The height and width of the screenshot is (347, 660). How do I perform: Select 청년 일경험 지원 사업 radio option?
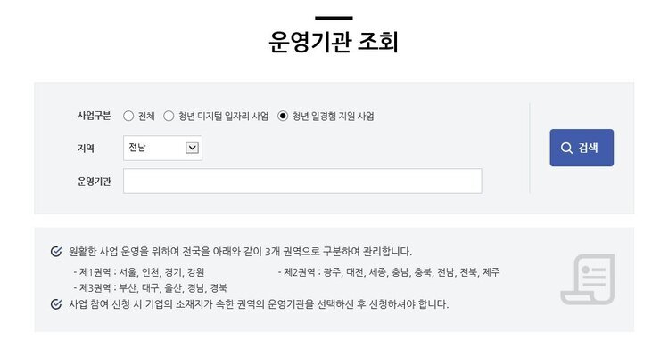tap(283, 116)
